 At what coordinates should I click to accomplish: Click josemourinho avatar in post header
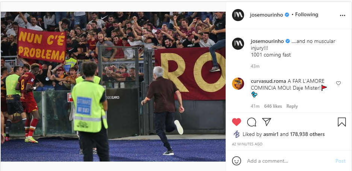point(238,15)
